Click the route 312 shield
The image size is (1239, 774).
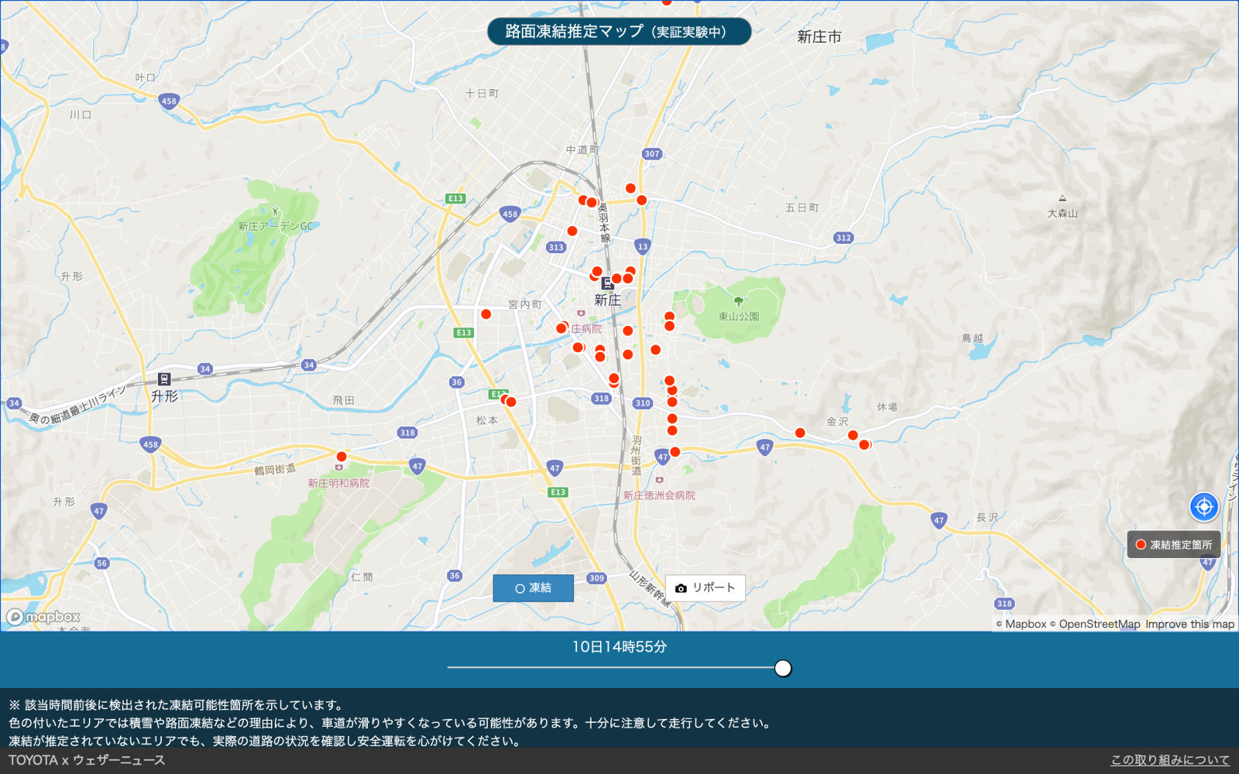click(843, 238)
